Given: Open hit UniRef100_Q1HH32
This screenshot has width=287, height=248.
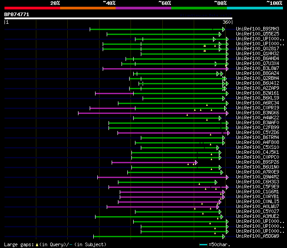Looking at the screenshot, I should pyautogui.click(x=257, y=53).
